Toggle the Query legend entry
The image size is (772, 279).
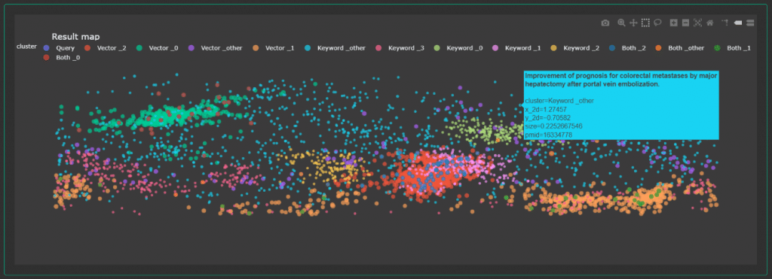coord(59,48)
